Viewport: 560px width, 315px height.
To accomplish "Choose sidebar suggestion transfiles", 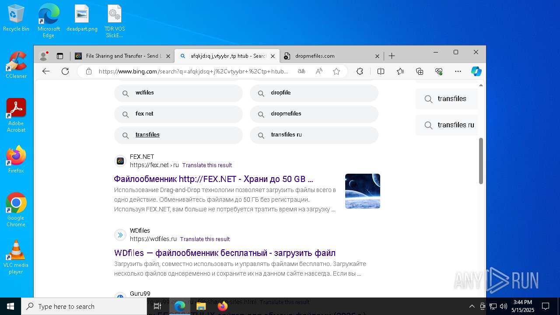I will pyautogui.click(x=447, y=99).
